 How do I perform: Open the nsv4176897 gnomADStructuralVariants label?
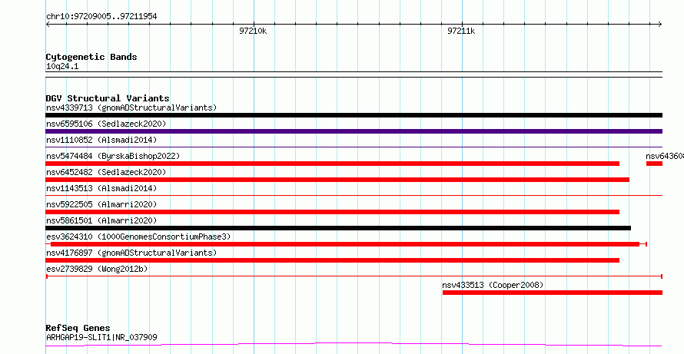tap(131, 253)
